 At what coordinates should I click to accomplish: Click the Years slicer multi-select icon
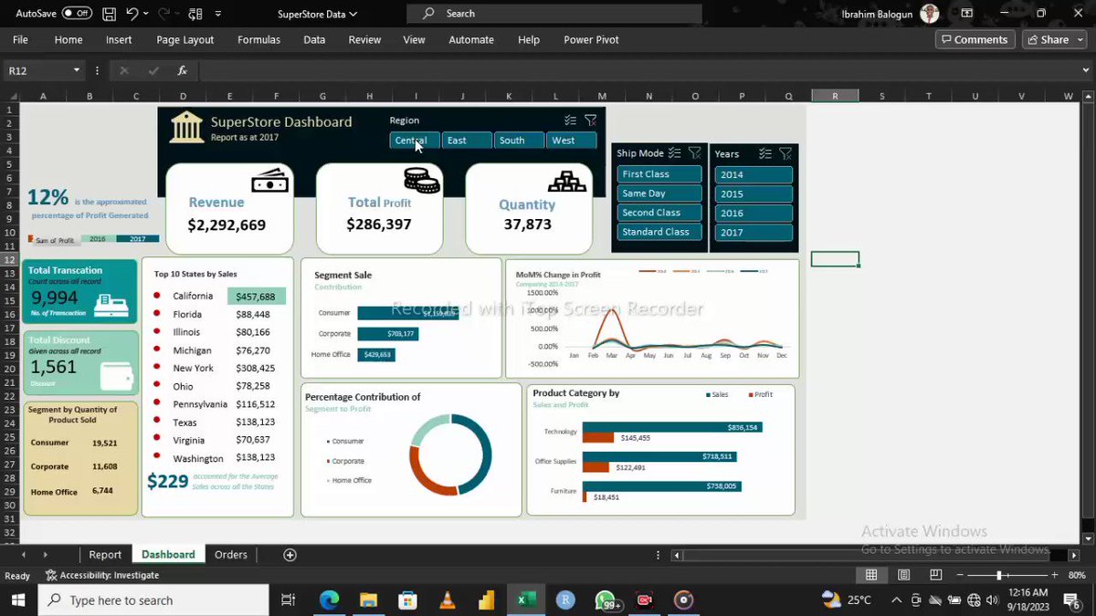(x=765, y=154)
